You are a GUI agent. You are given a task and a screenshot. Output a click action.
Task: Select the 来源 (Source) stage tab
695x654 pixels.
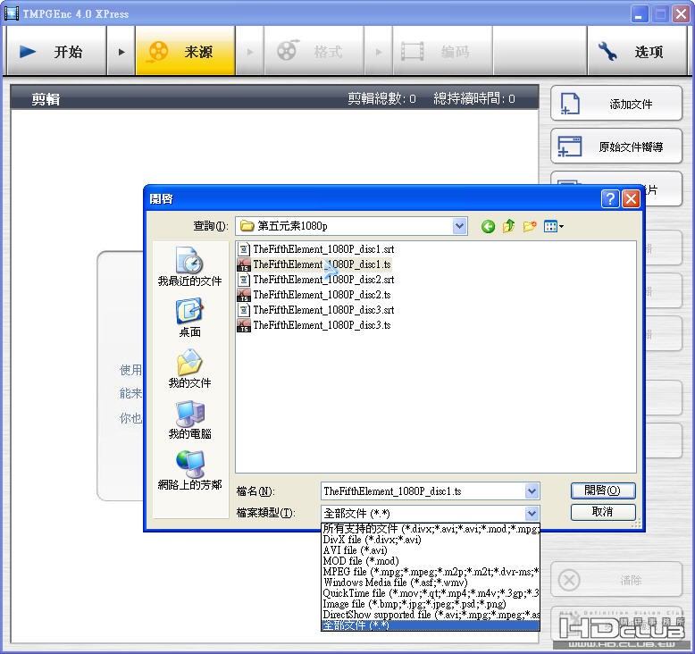[x=185, y=52]
